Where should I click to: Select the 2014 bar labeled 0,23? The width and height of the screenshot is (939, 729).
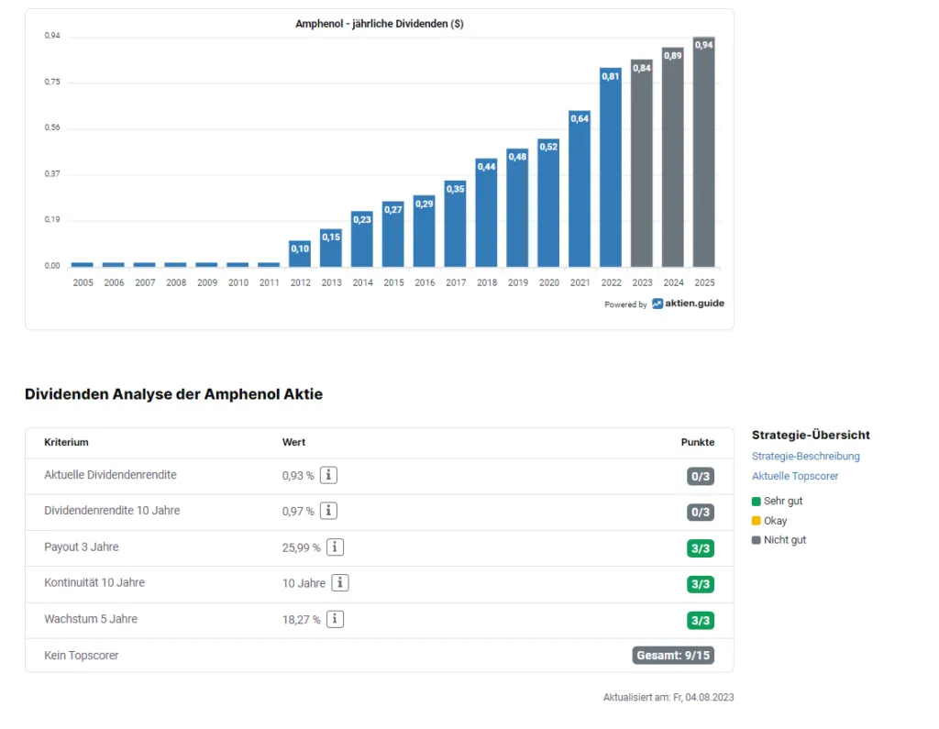pyautogui.click(x=361, y=239)
